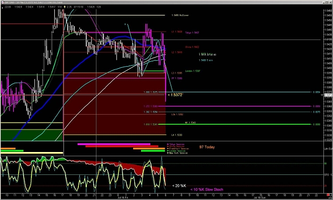Click the 'Frankfurt Session' legend entry
333x200 pixels.
click(x=178, y=149)
